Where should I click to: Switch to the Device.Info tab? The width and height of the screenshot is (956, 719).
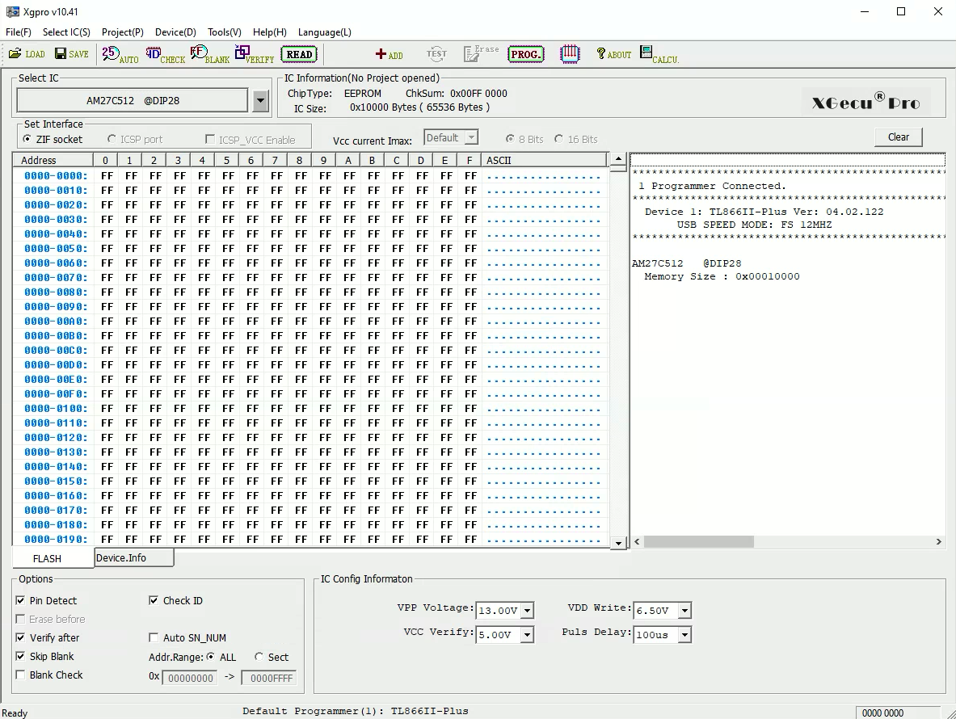(x=133, y=557)
